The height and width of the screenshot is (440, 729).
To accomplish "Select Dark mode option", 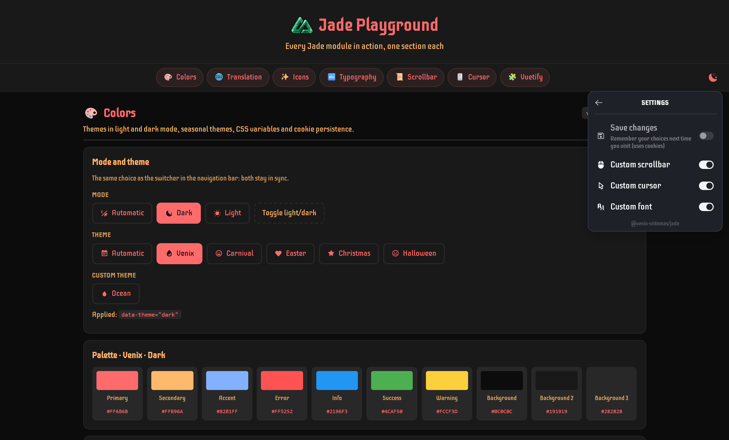I will pyautogui.click(x=178, y=213).
